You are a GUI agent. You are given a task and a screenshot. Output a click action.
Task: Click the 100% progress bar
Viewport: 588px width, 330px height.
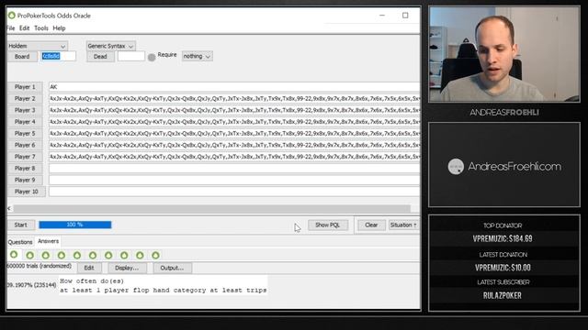(x=75, y=225)
